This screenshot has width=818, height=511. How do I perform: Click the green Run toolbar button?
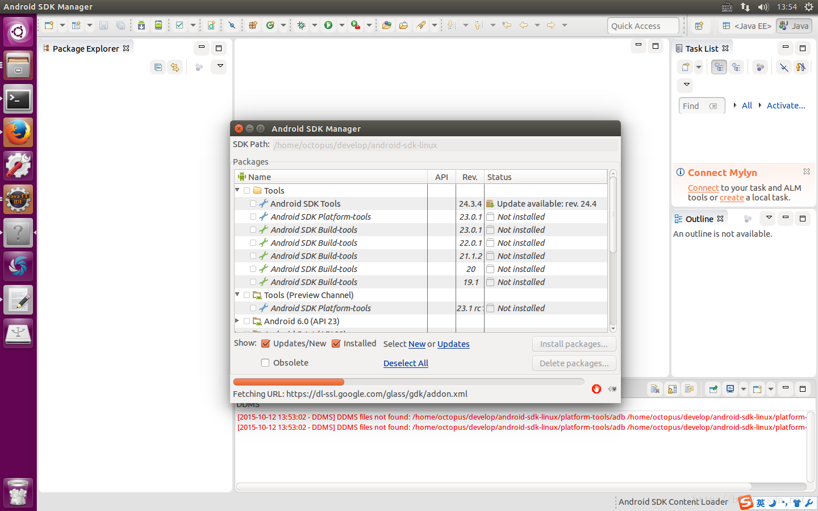[x=328, y=25]
